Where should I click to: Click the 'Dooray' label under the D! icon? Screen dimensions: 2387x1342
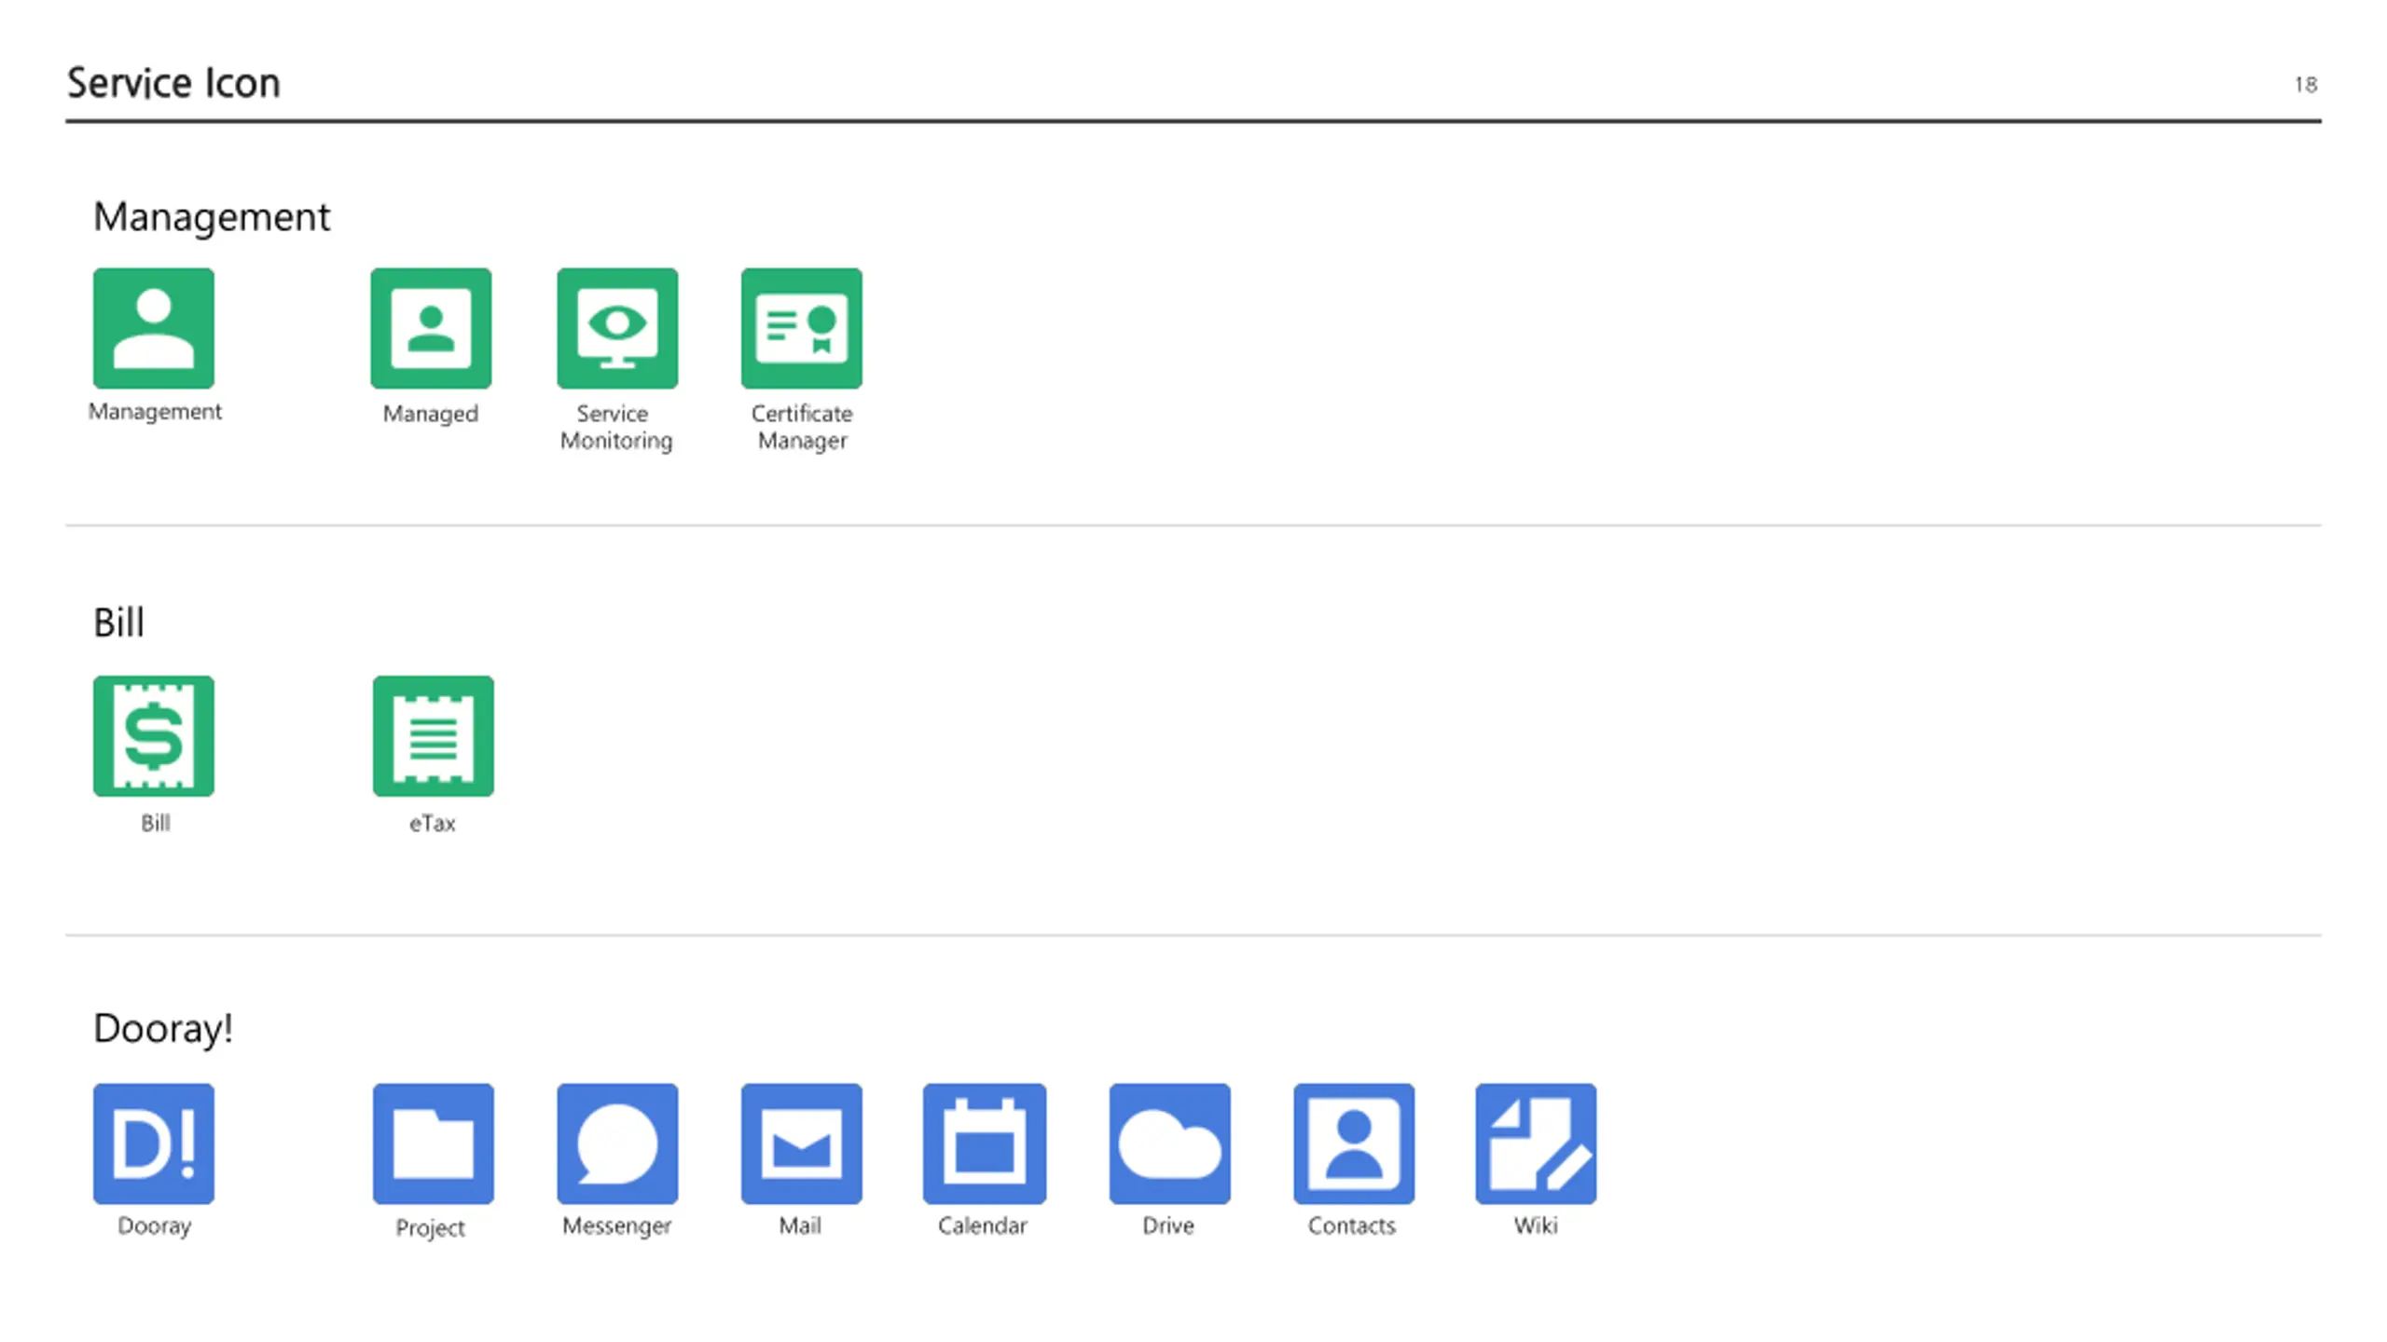[x=155, y=1226]
